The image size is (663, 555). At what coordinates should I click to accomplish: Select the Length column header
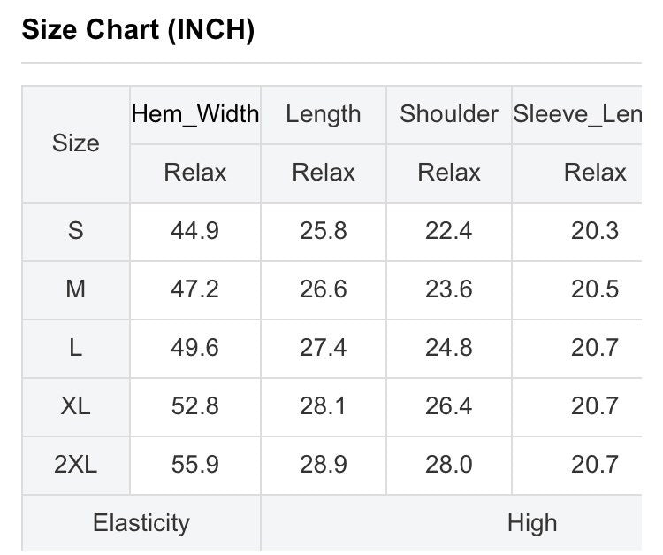[324, 114]
